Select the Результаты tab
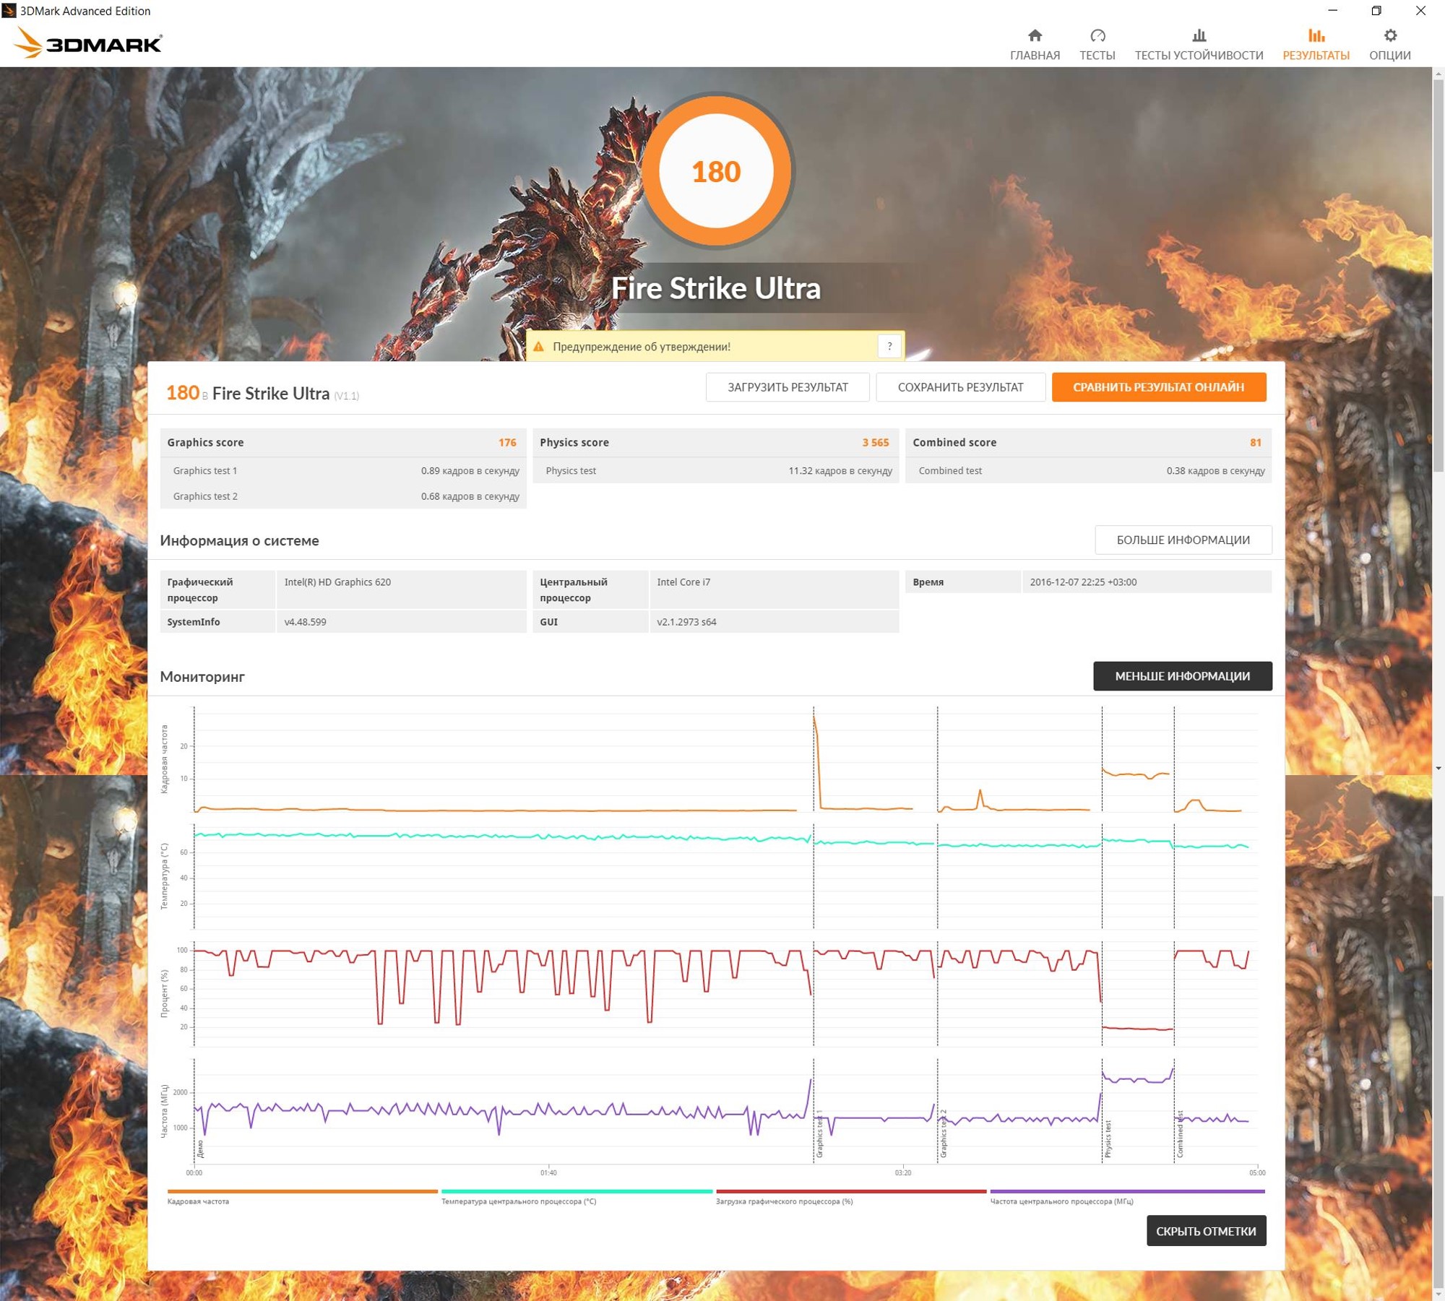The image size is (1445, 1301). point(1316,45)
